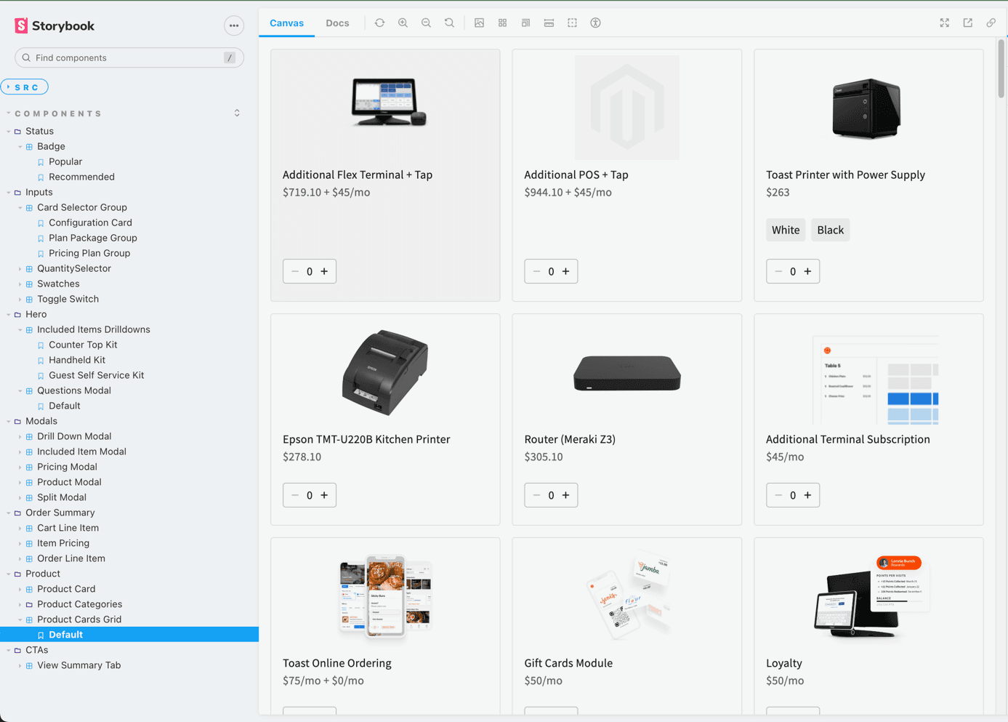Copy canvas link icon
1008x722 pixels.
click(991, 23)
